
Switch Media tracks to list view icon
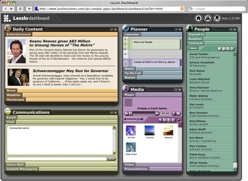173,120
